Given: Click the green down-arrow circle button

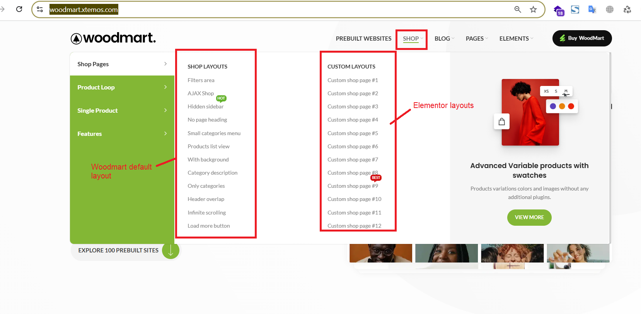Looking at the screenshot, I should click(x=170, y=251).
